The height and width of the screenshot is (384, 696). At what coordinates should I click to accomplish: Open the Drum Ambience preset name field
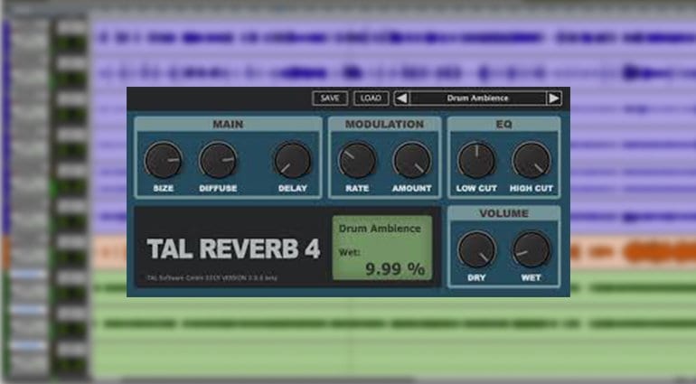pos(477,98)
